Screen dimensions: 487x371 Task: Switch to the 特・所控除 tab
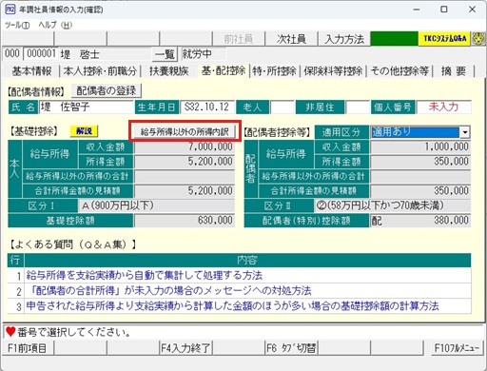[274, 71]
